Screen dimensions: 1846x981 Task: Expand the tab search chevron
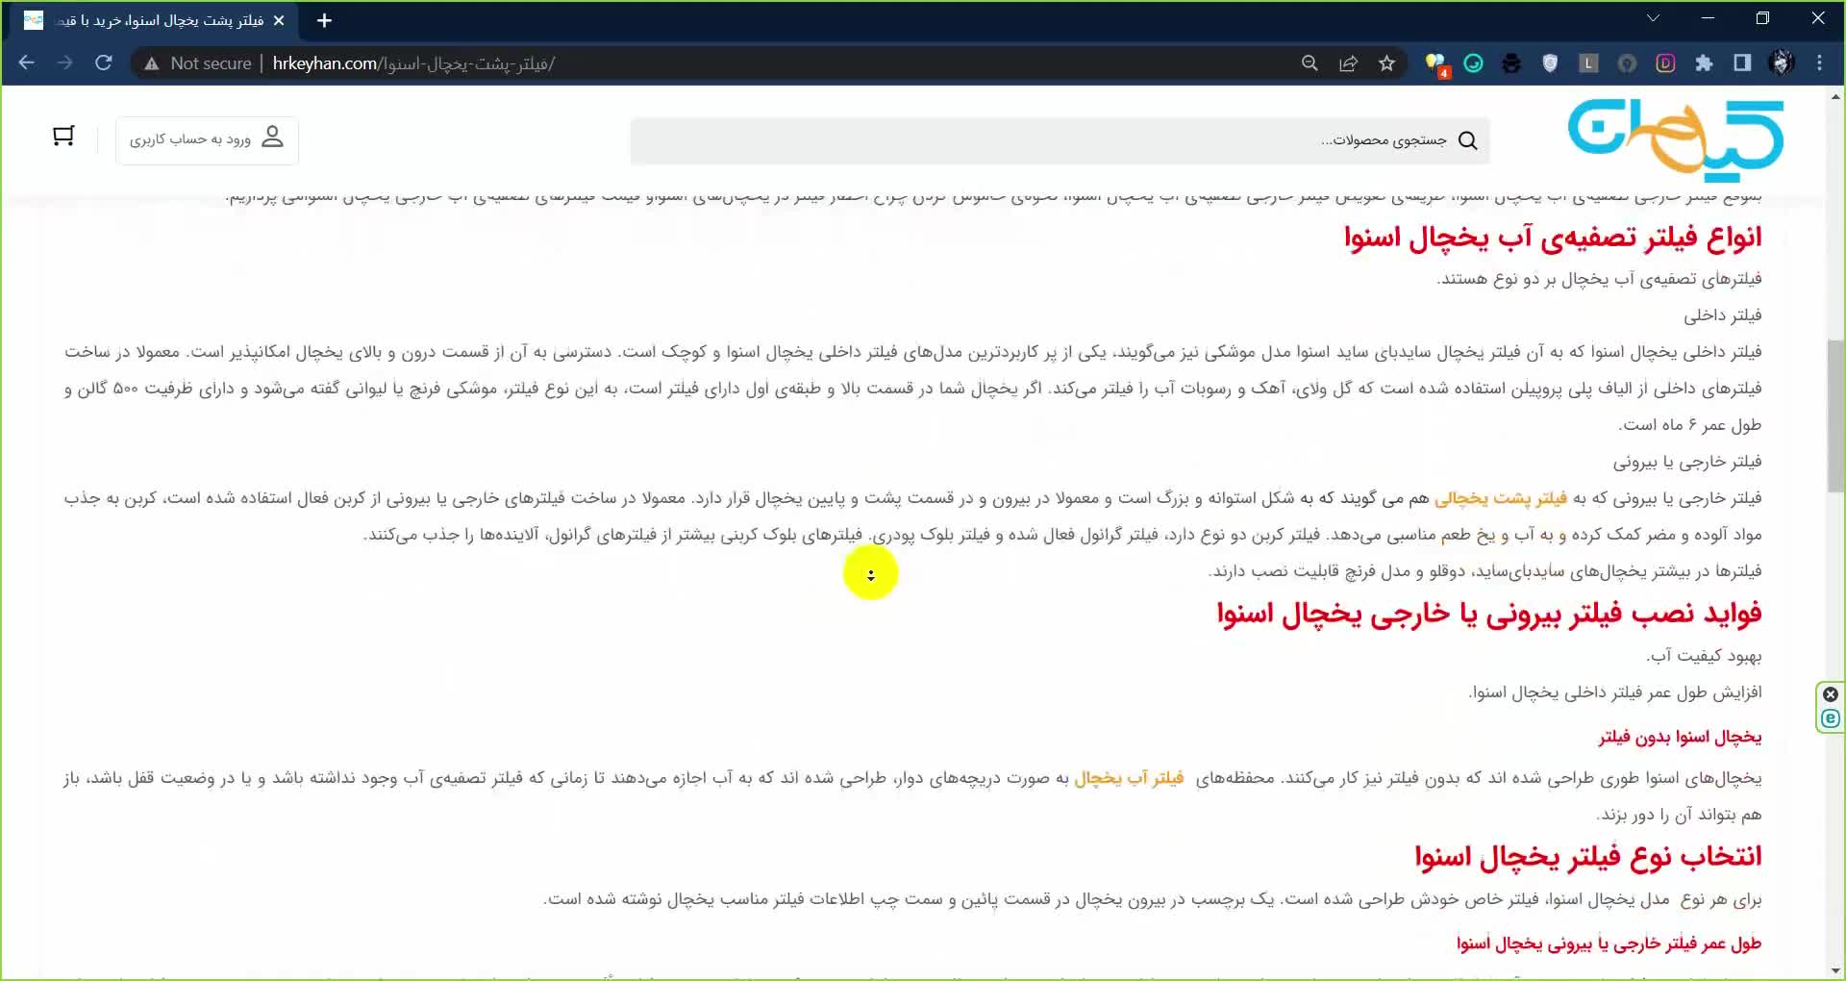[x=1653, y=19]
